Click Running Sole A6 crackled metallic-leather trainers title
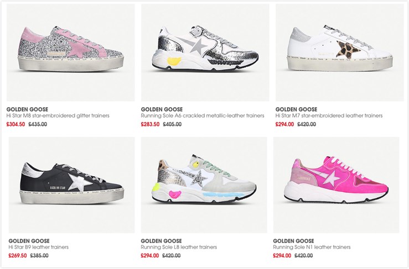The height and width of the screenshot is (269, 409). tap(203, 115)
